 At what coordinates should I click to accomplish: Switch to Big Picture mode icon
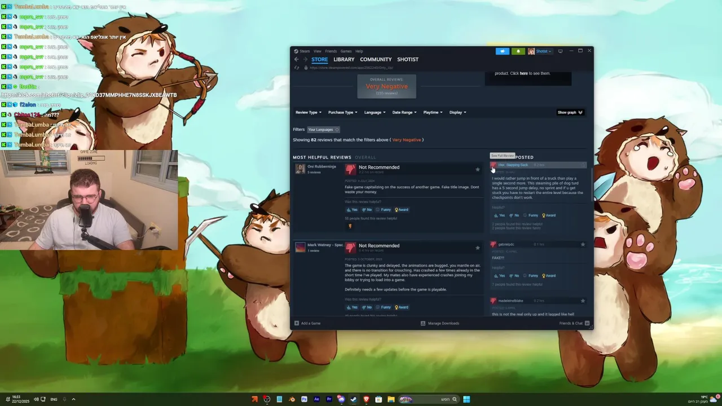pos(560,51)
